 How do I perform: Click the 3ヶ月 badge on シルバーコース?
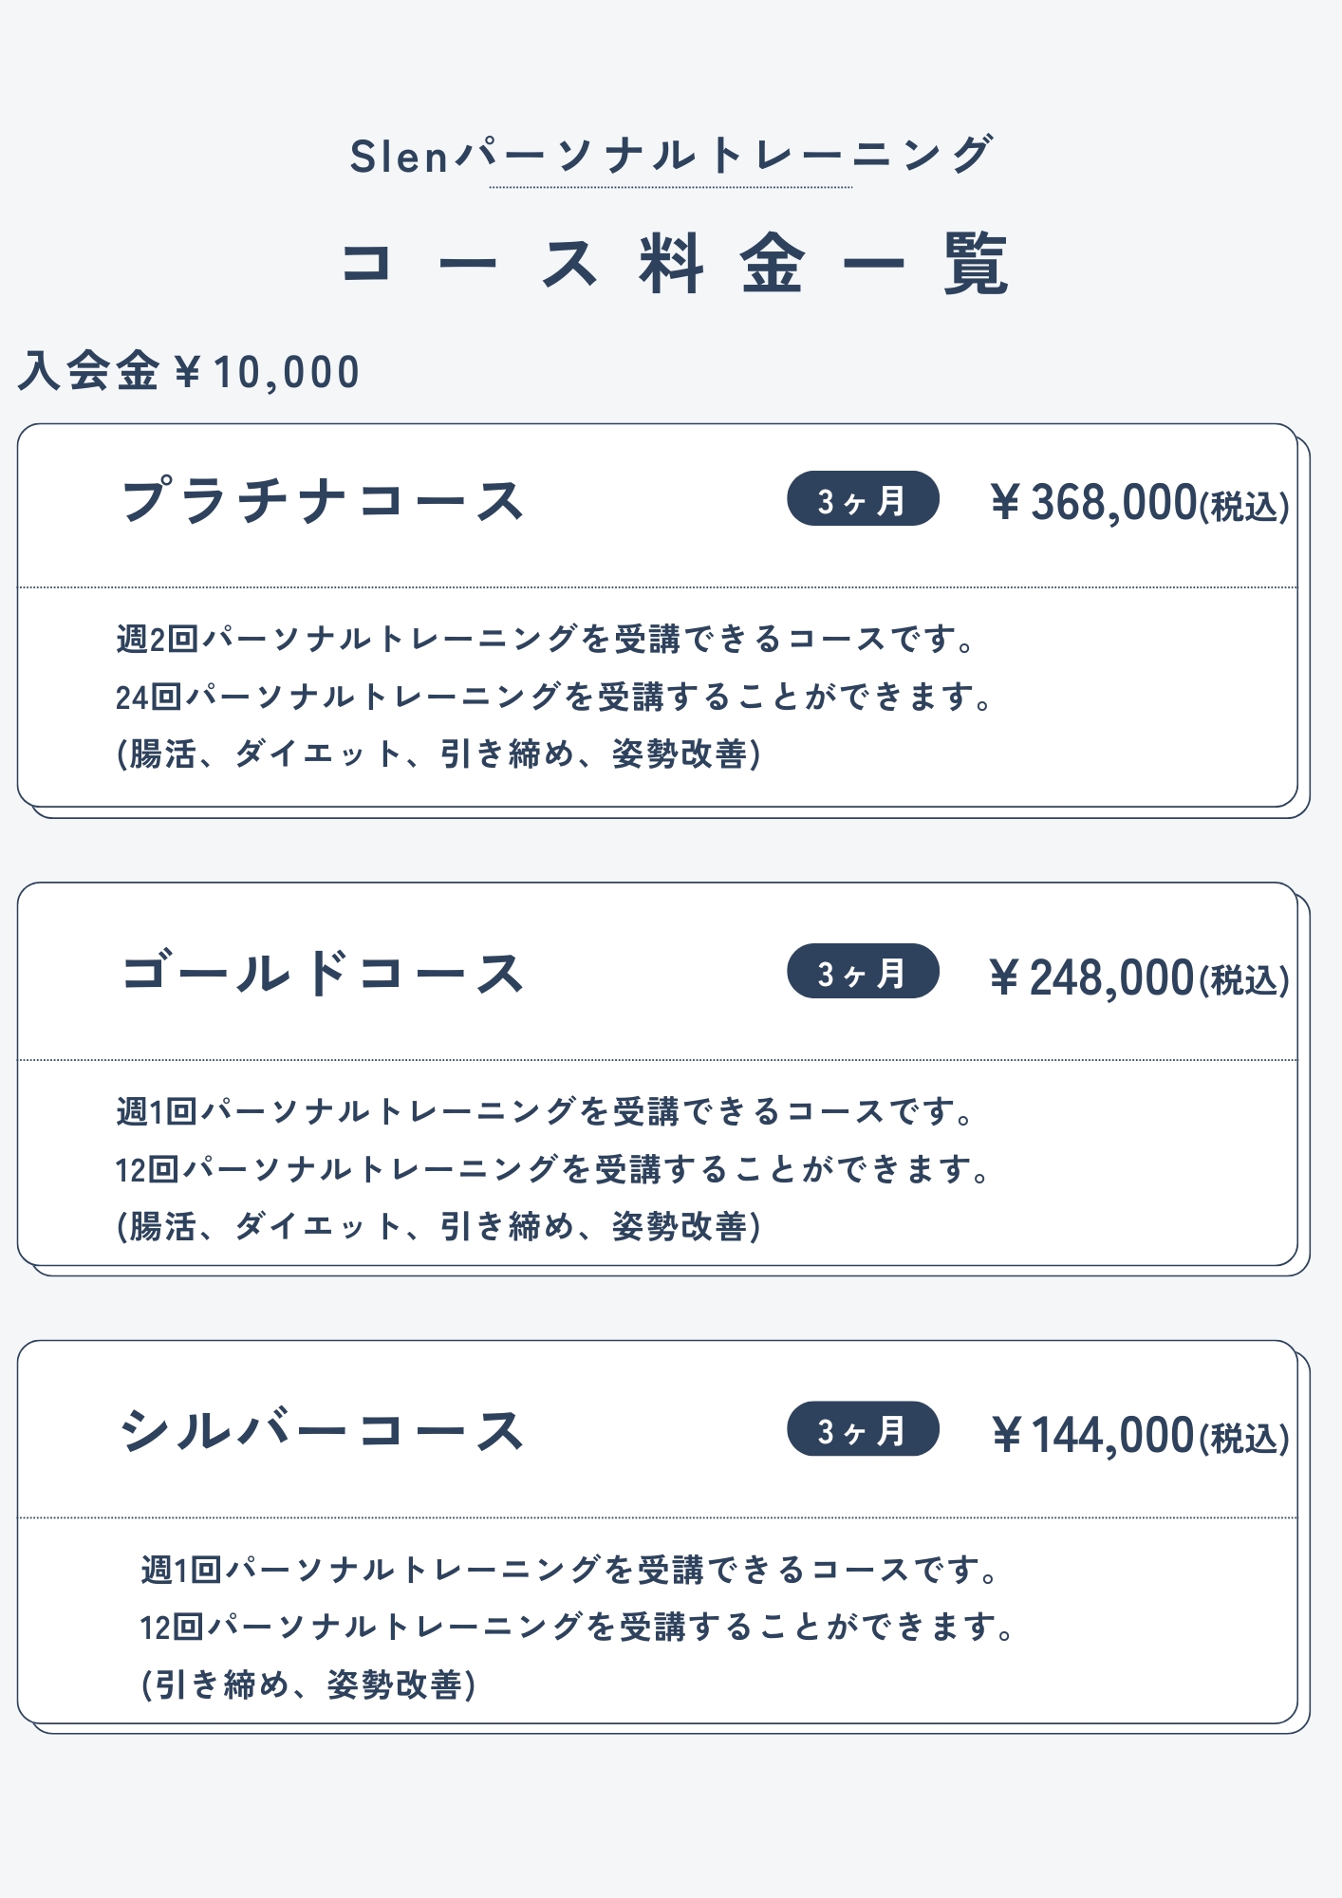pos(862,1429)
